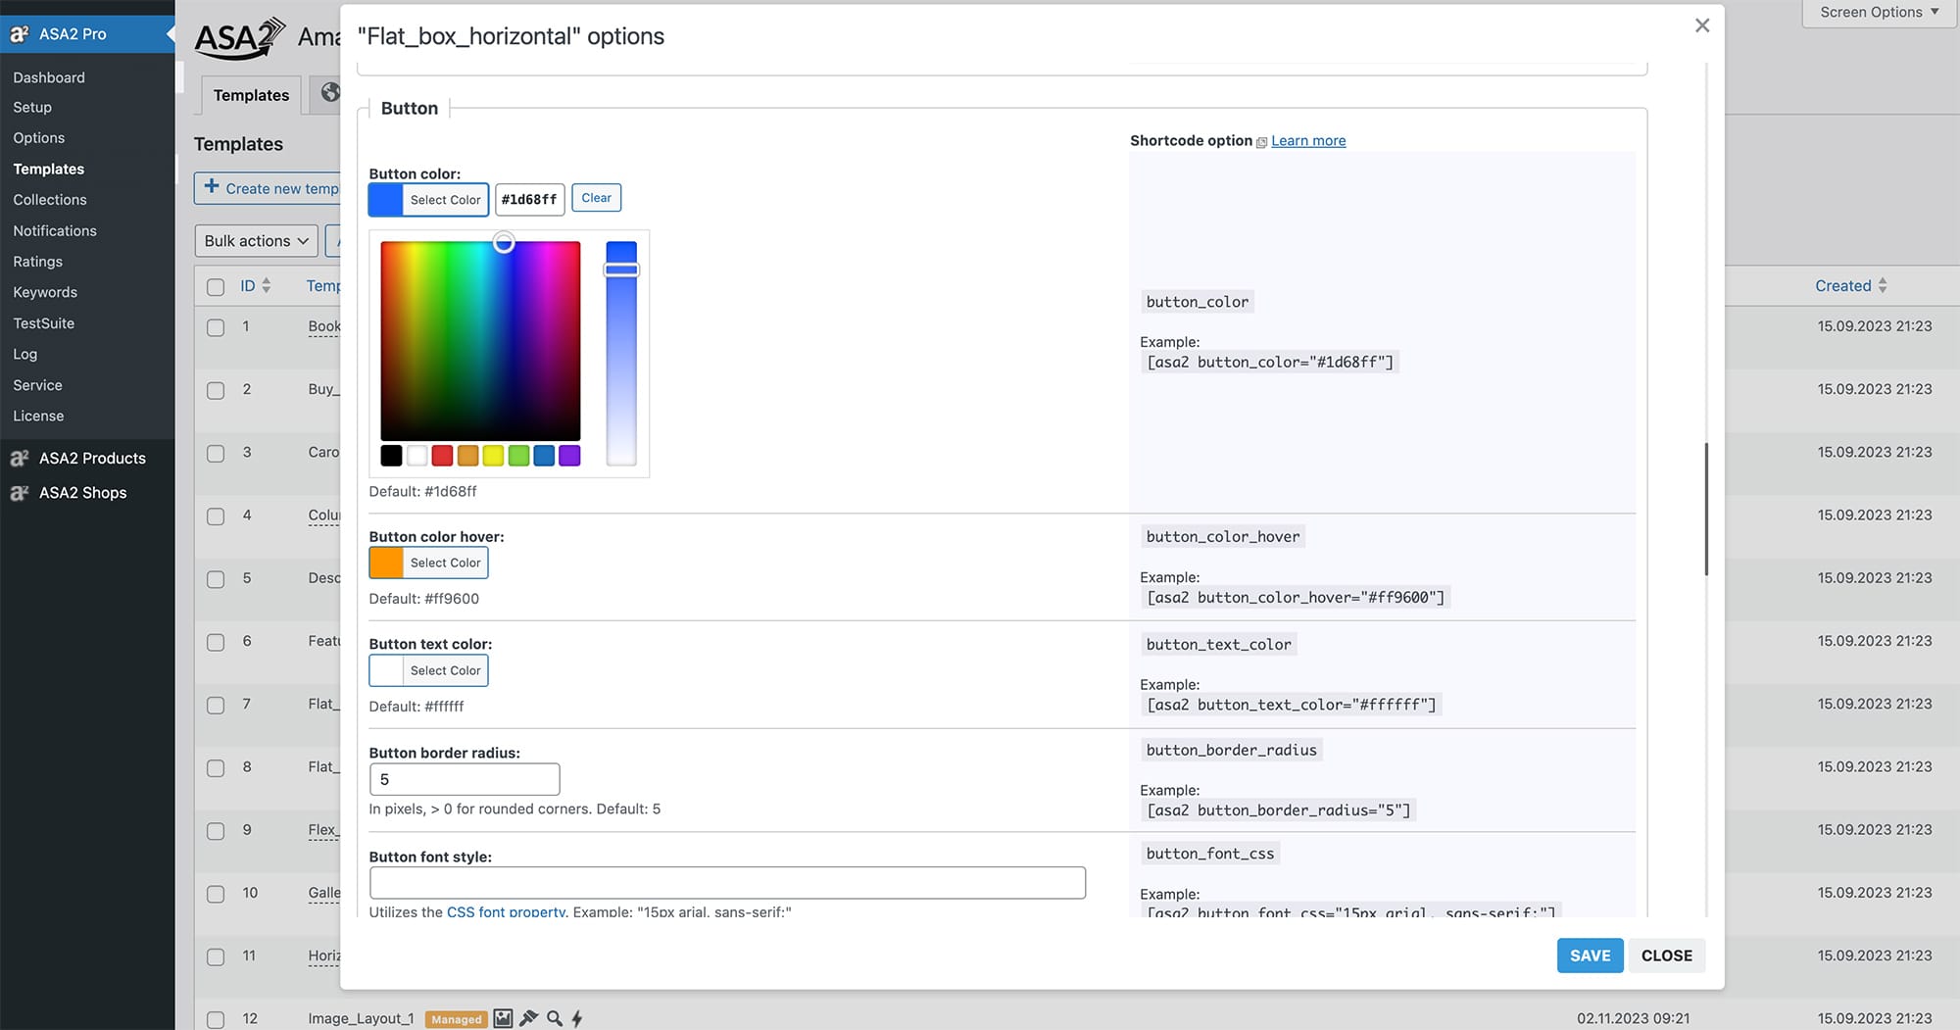Check the checkbox for row ID 9
The width and height of the screenshot is (1960, 1030).
(x=216, y=831)
